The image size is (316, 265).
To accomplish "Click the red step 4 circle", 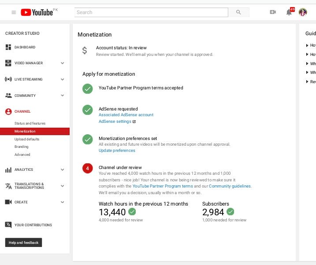I will tap(87, 169).
